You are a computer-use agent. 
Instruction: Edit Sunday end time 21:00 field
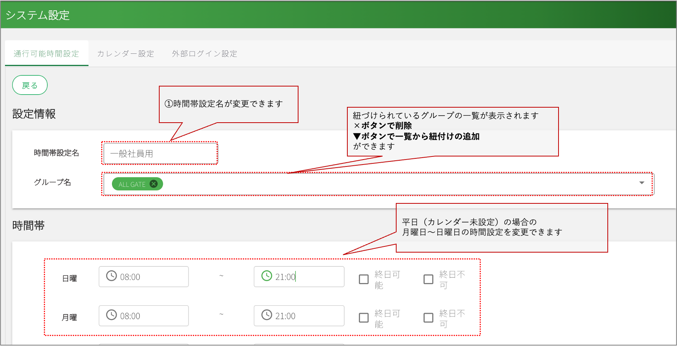pyautogui.click(x=299, y=277)
